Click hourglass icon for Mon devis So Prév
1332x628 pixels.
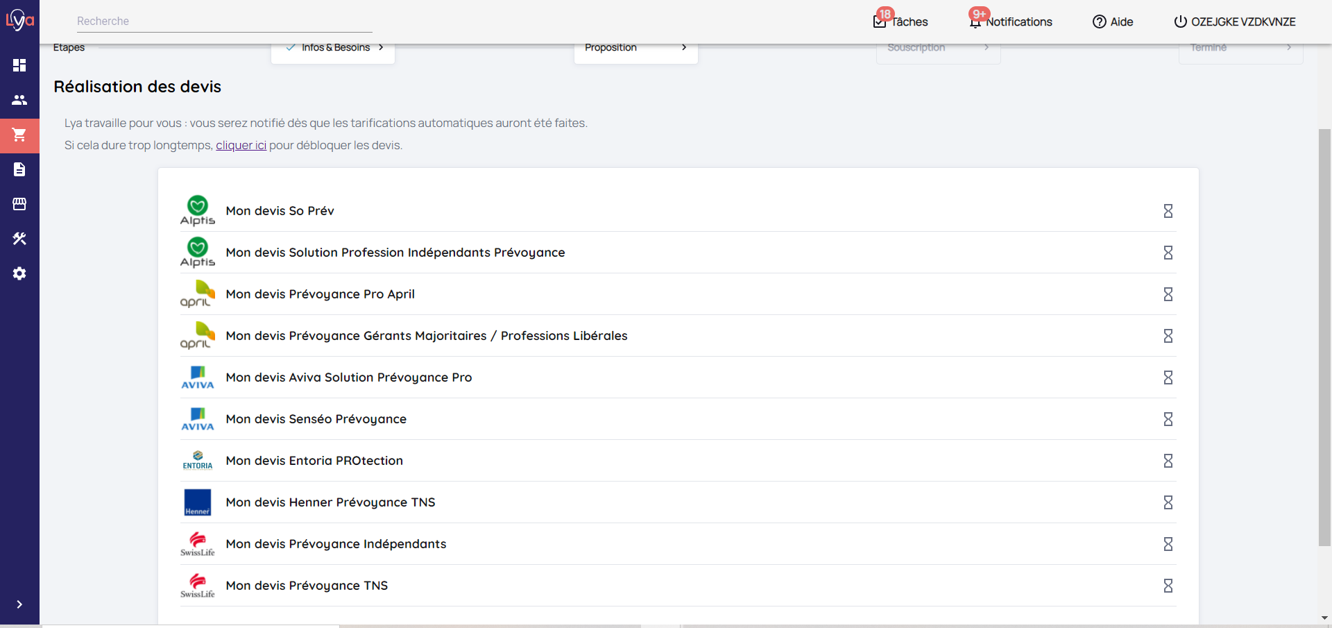(1168, 211)
